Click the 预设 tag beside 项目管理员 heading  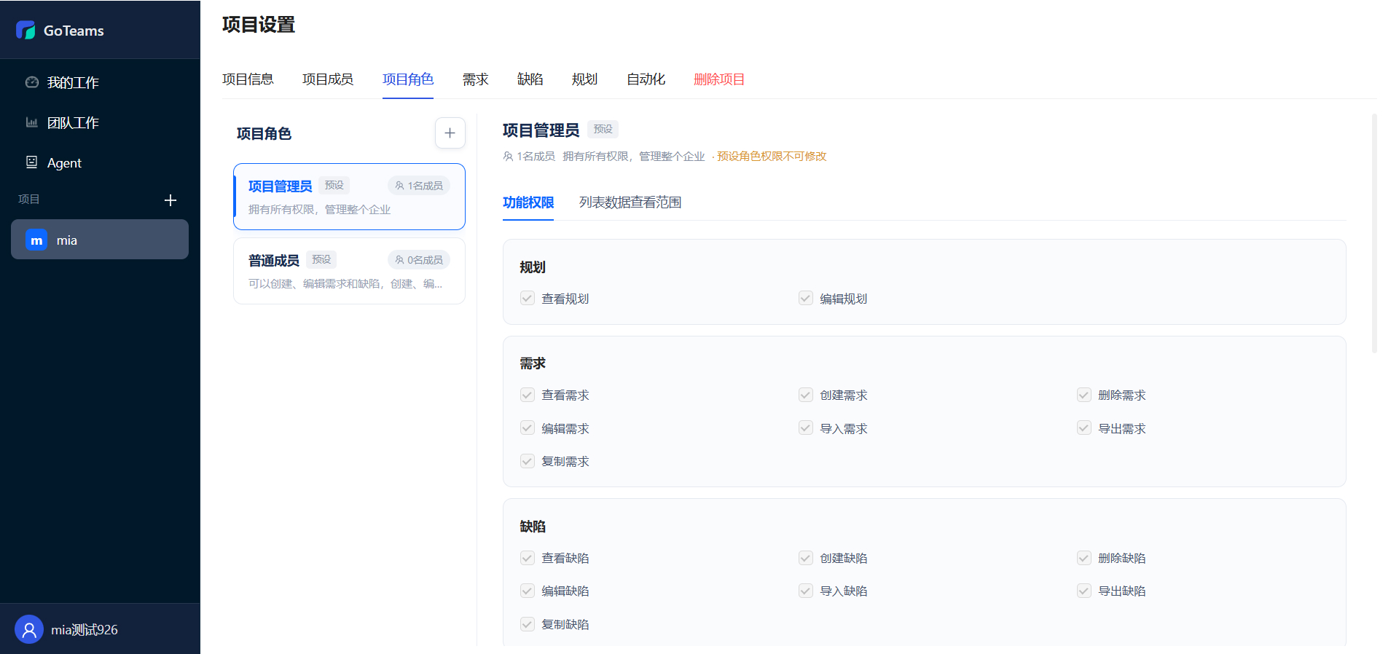pyautogui.click(x=603, y=129)
